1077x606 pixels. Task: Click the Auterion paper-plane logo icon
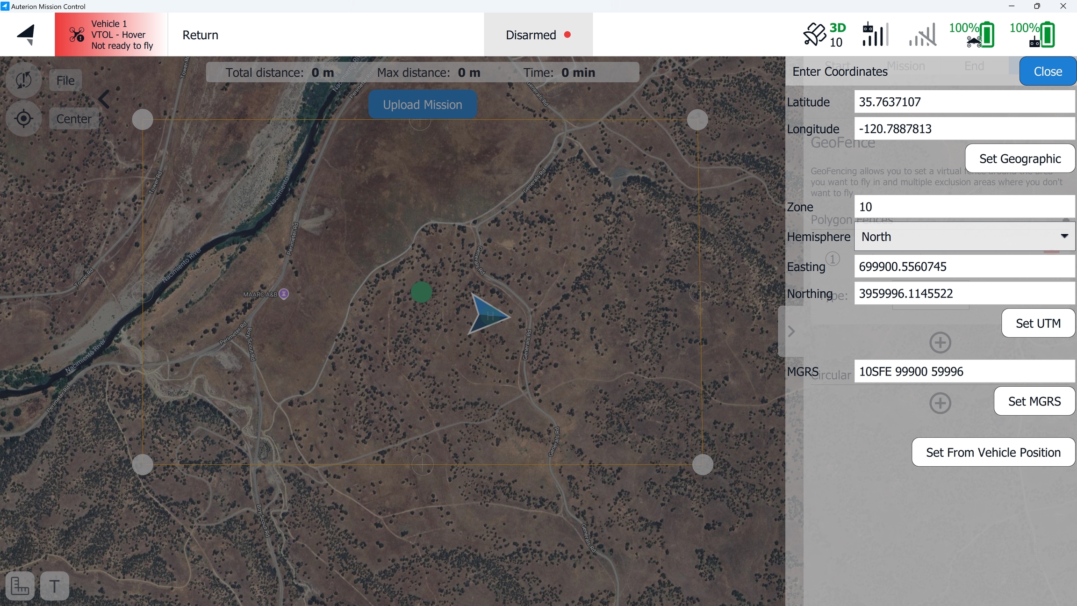pos(27,35)
